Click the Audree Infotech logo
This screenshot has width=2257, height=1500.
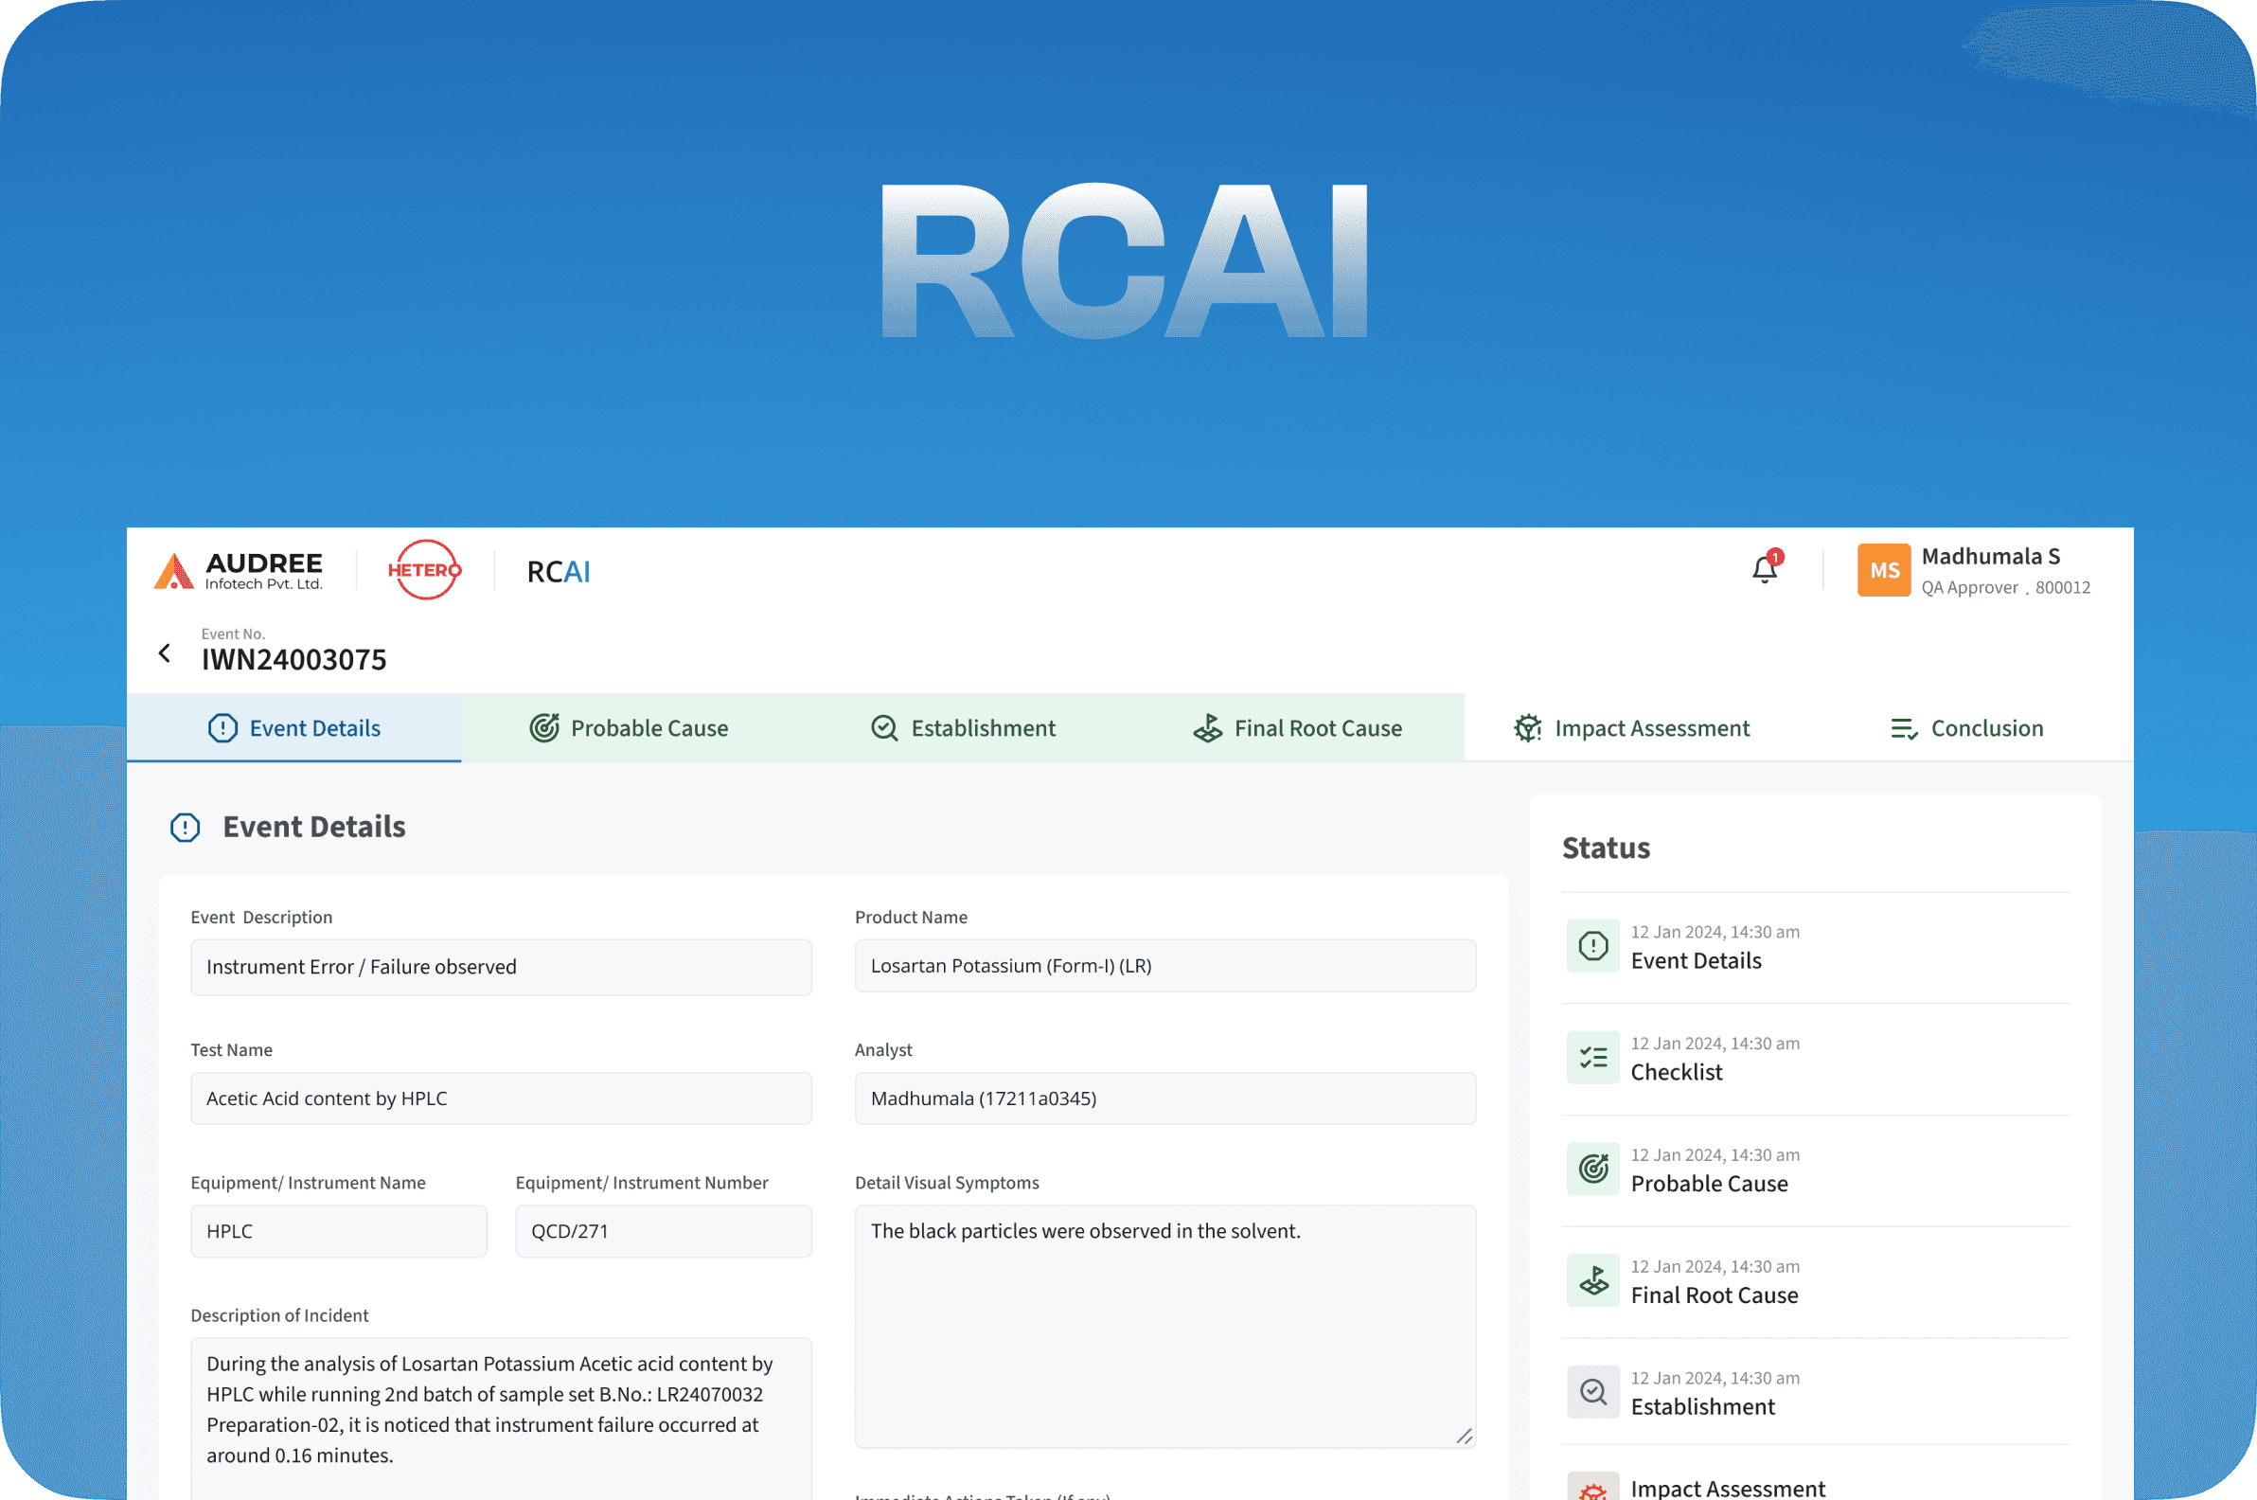[240, 570]
